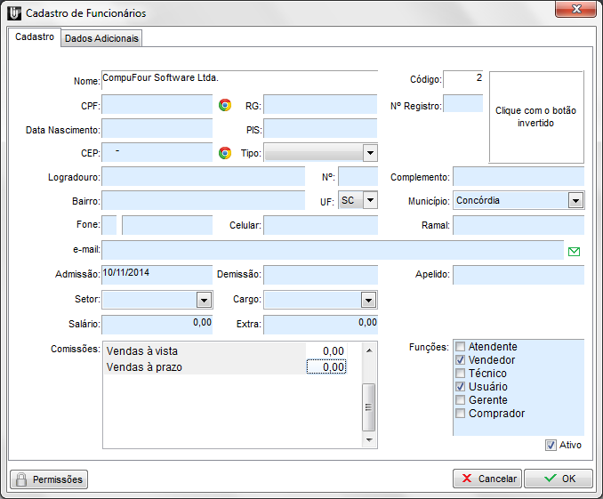Open the Permissões button with lock

click(49, 479)
